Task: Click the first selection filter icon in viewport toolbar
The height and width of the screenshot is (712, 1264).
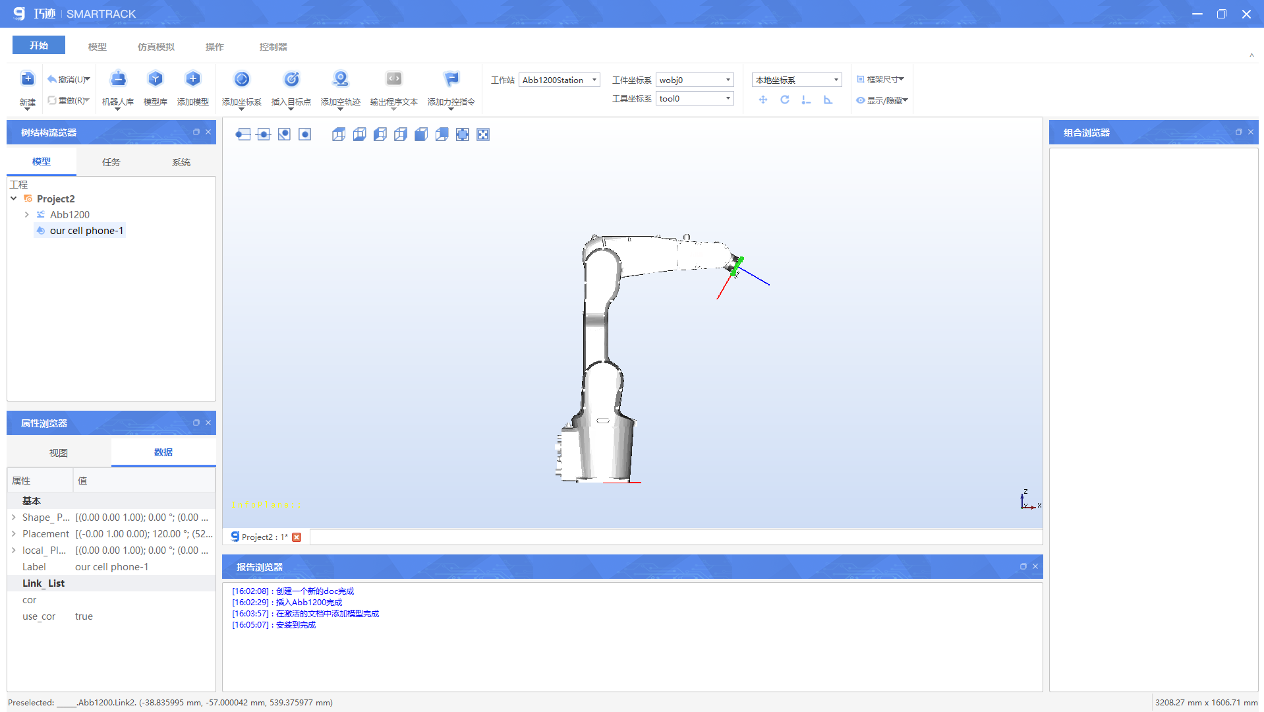Action: click(243, 134)
